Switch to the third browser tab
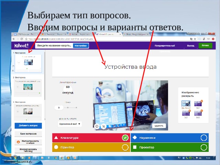Viewport: 220px width, 165px height. [81, 34]
